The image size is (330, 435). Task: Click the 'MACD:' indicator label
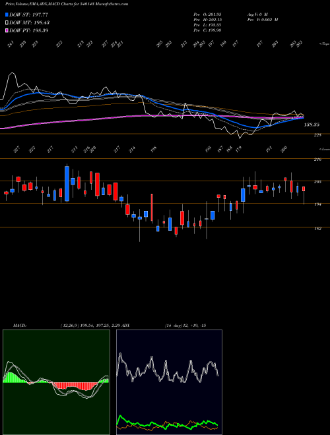click(x=20, y=326)
